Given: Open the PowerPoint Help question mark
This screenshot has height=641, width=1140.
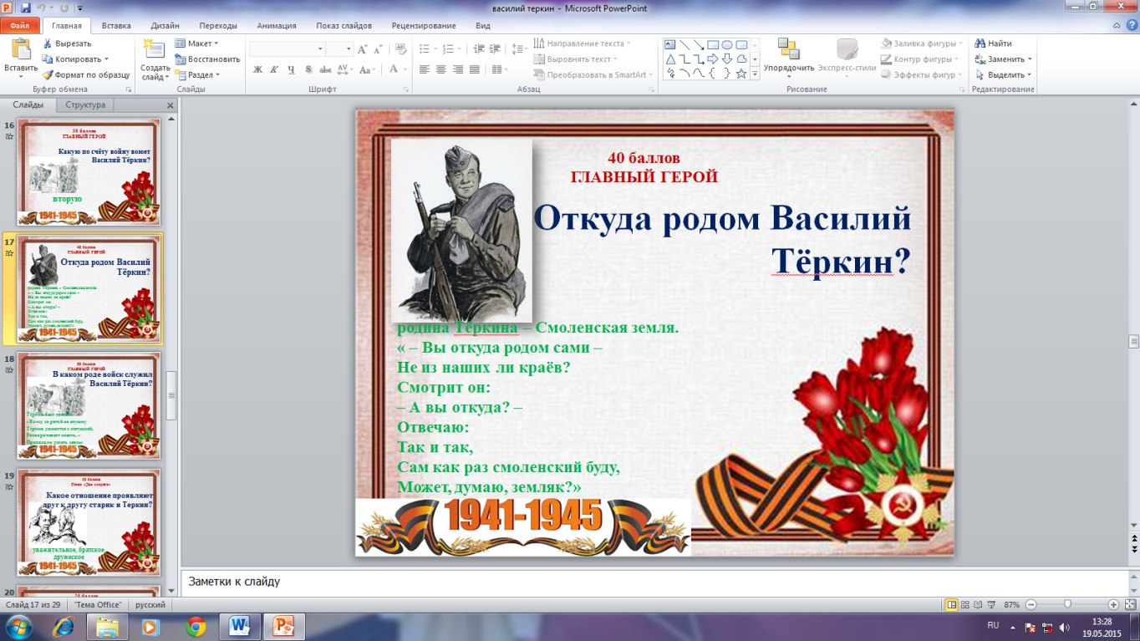Looking at the screenshot, I should pyautogui.click(x=1131, y=26).
